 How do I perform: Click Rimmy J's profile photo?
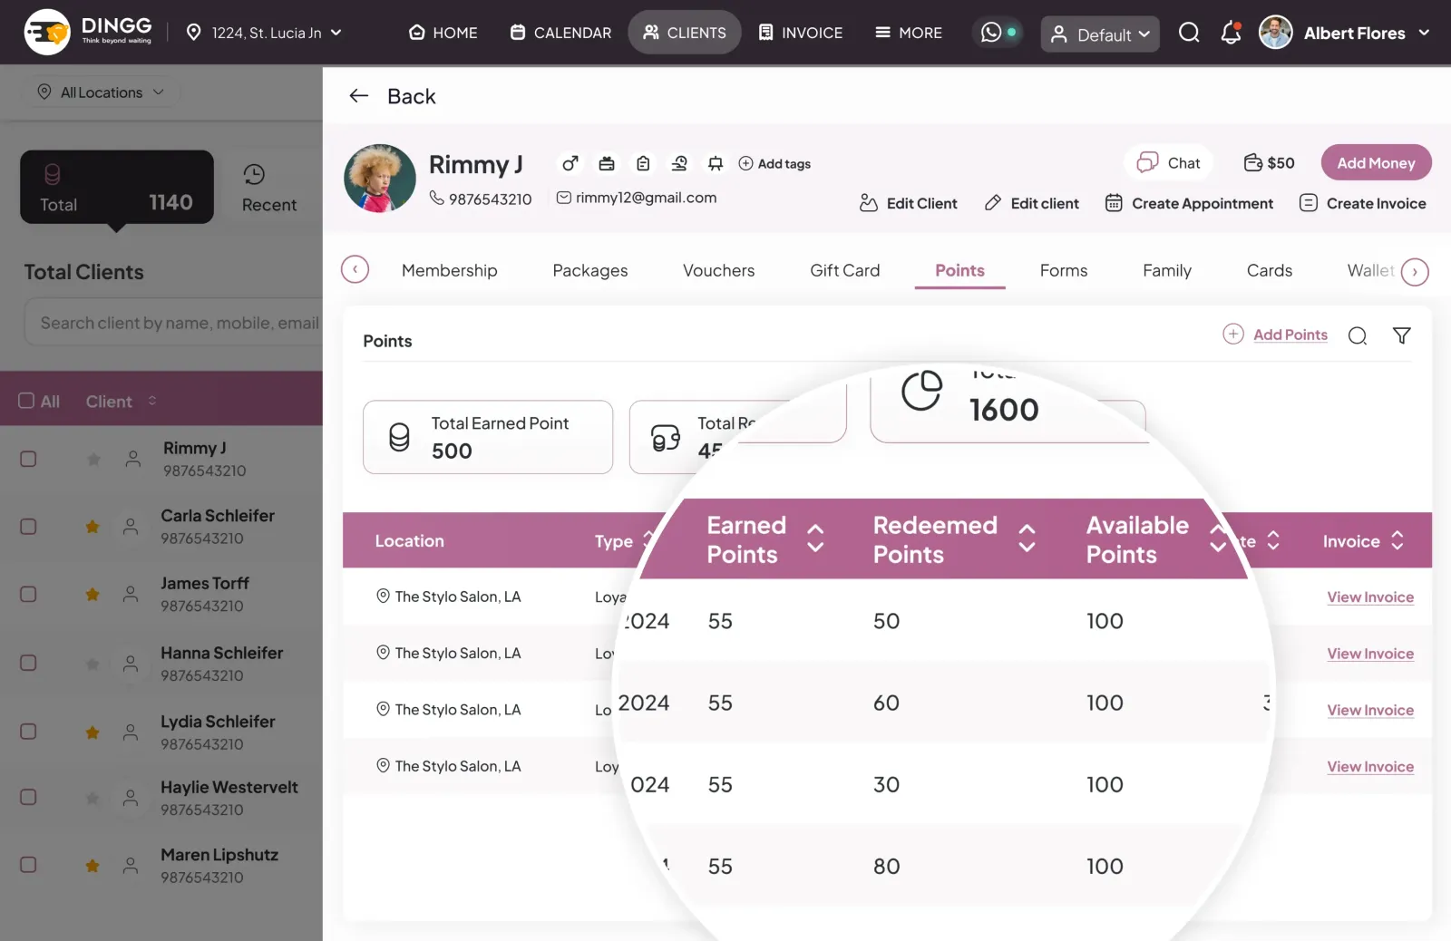[380, 179]
